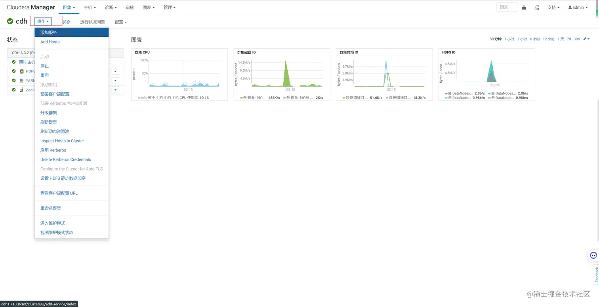Image resolution: width=599 pixels, height=307 pixels.
Task: Open the 配置 dropdown tab
Action: coord(121,22)
